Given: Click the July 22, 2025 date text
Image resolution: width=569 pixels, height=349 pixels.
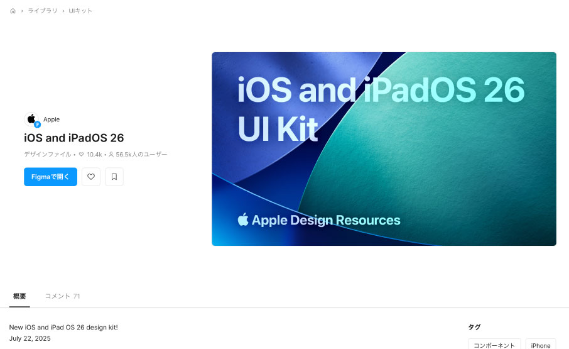Looking at the screenshot, I should coord(30,338).
